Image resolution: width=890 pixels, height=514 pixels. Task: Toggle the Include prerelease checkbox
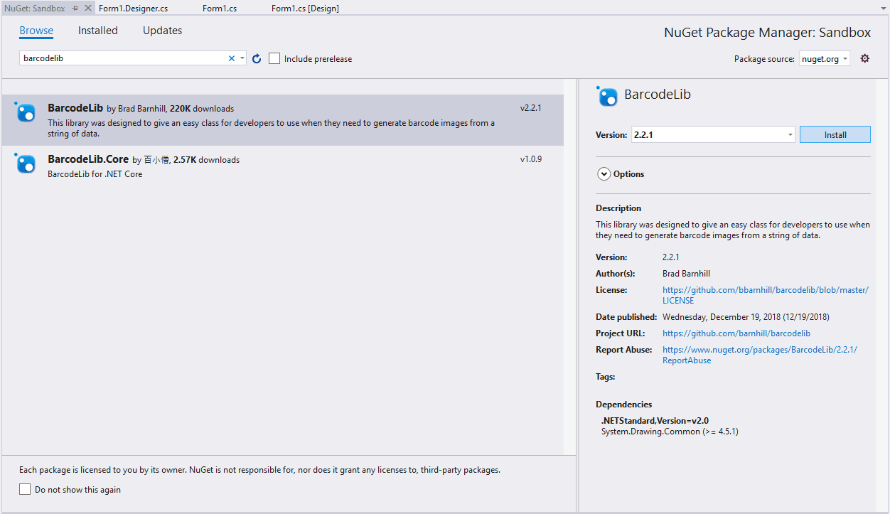click(x=274, y=58)
